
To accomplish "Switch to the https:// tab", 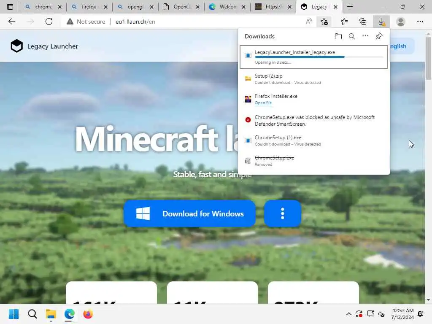I will [273, 7].
